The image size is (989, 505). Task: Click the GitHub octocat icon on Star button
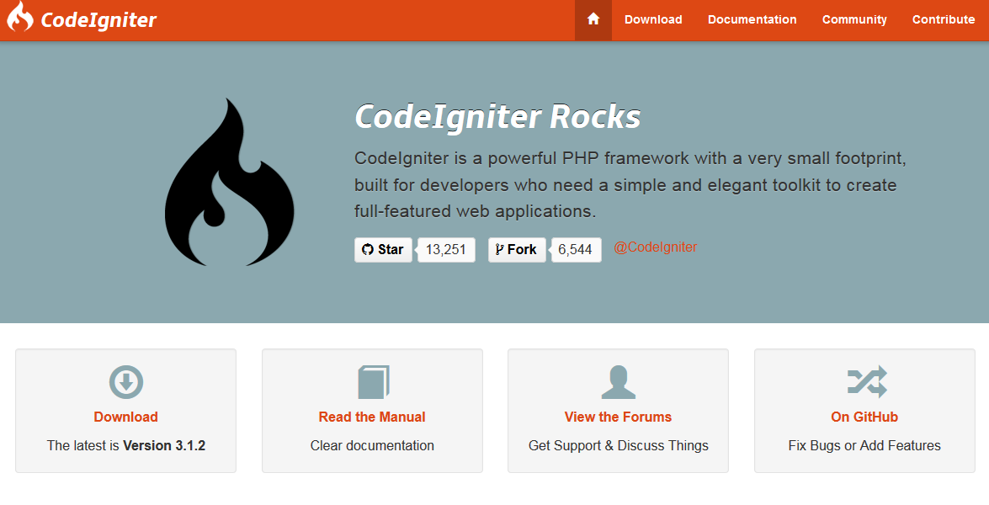[368, 249]
